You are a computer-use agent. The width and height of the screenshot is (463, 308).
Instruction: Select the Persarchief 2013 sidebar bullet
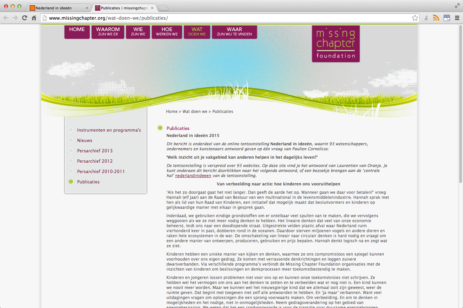[x=71, y=151]
